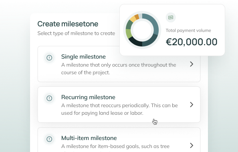Click the large teal donut chart segment
This screenshot has width=238, height=152.
[x=153, y=23]
